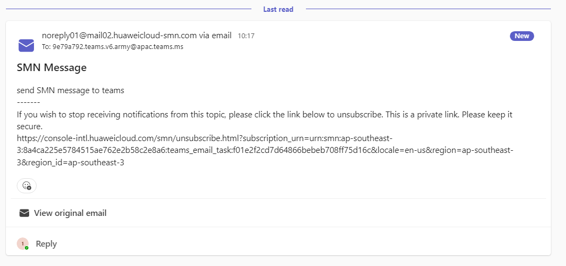The image size is (566, 266).
Task: Click the SMN Message subject heading
Action: [52, 67]
